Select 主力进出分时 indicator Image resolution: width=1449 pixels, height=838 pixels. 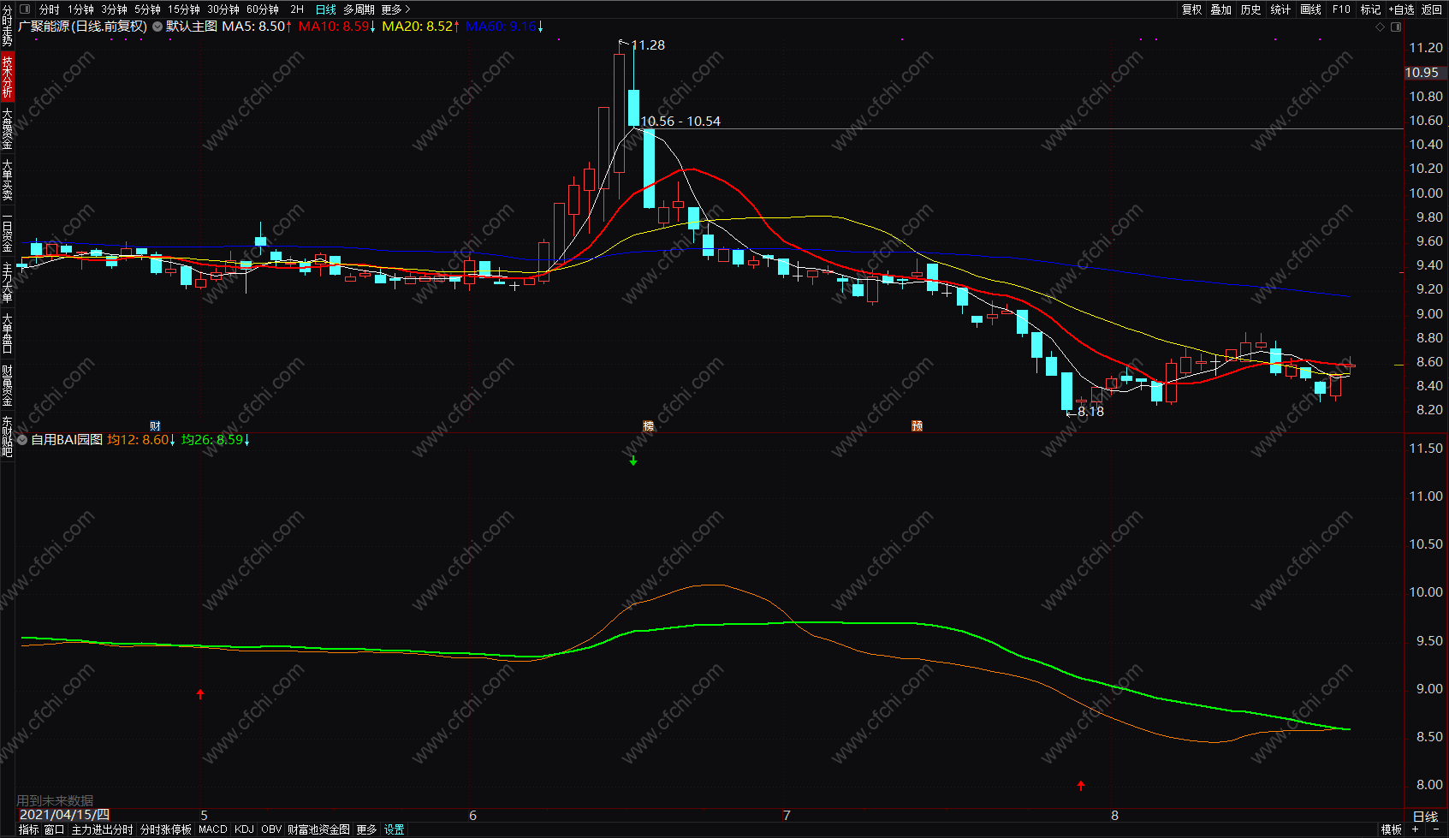pyautogui.click(x=103, y=830)
